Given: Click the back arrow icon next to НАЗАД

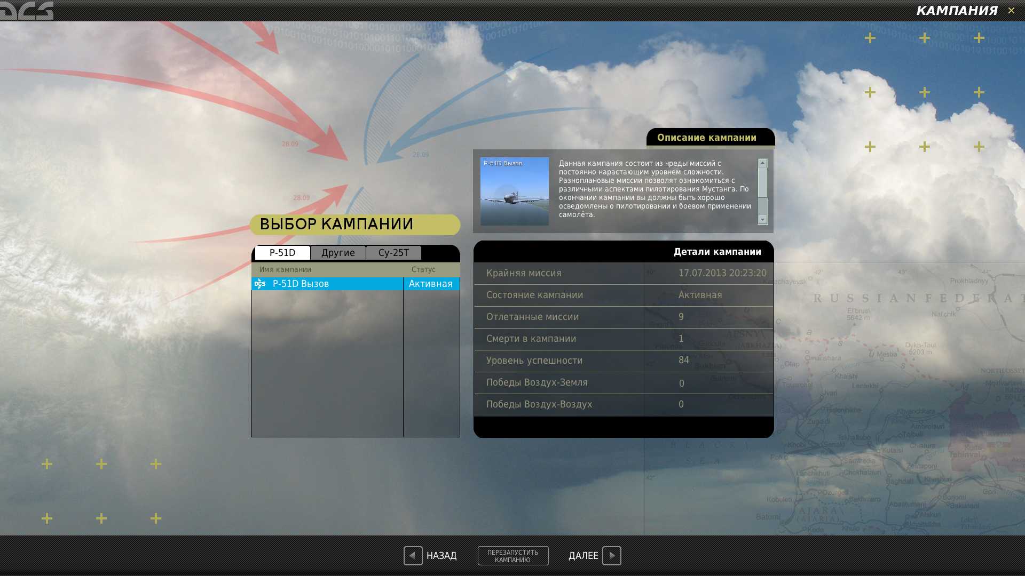Looking at the screenshot, I should coord(413,555).
